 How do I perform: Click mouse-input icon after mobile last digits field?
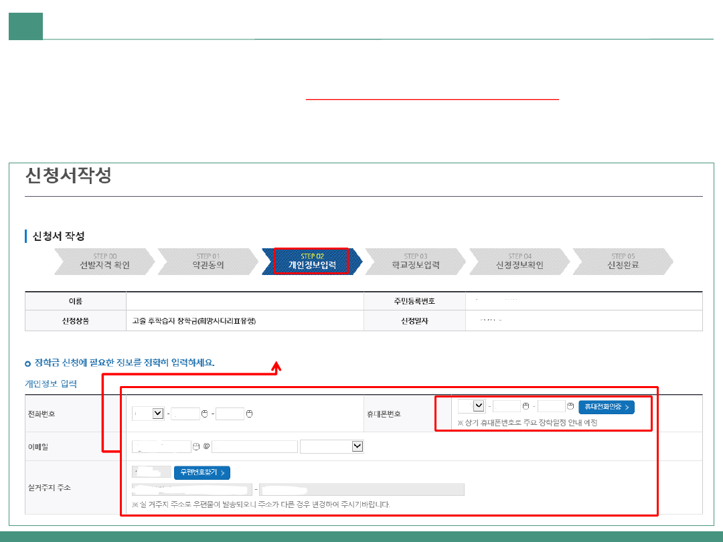(x=570, y=406)
